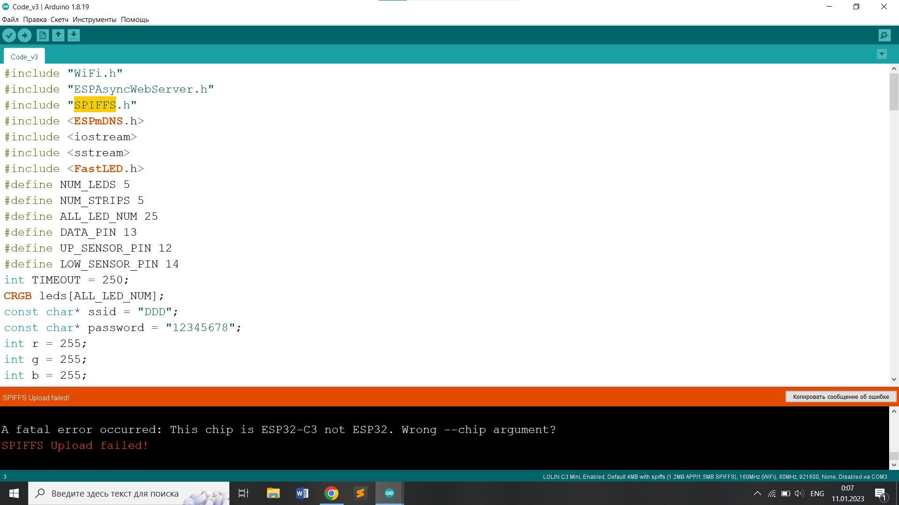Expand the tab options dropdown arrow
This screenshot has width=899, height=505.
click(x=881, y=54)
